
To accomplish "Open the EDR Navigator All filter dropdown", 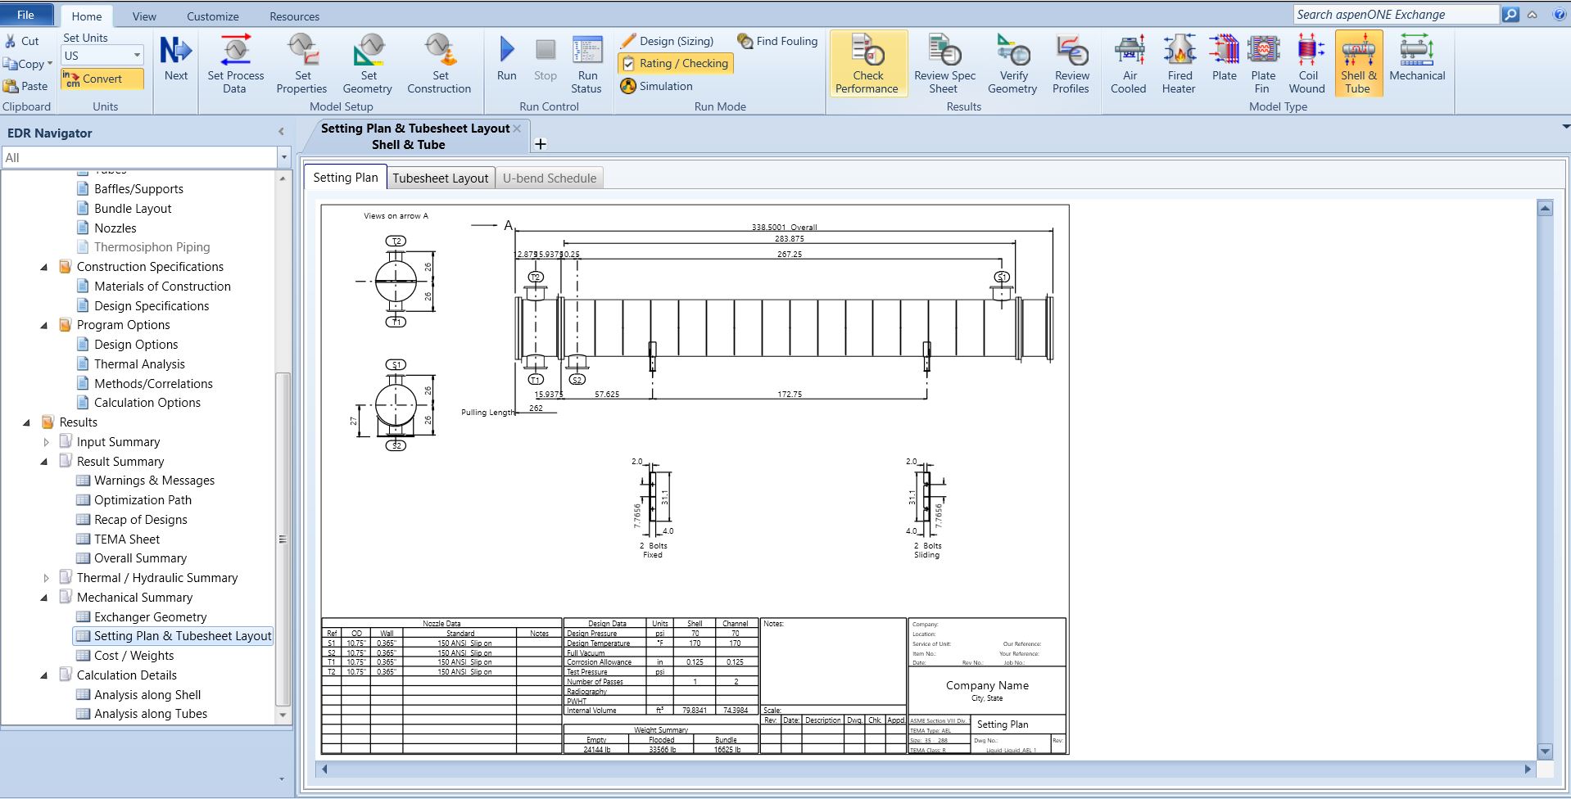I will (284, 157).
